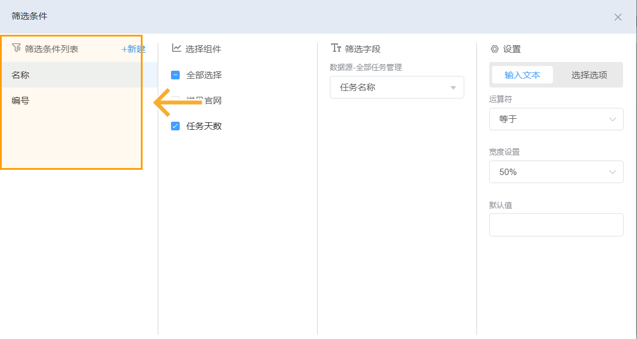
Task: Open the 任务名称 field dropdown
Action: click(396, 87)
